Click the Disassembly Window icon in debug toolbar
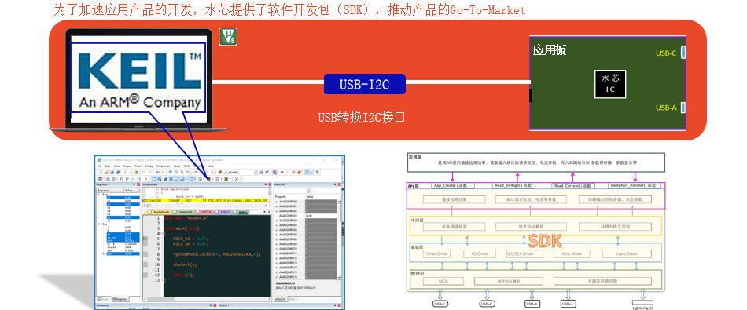The width and height of the screenshot is (747, 310). (160, 179)
